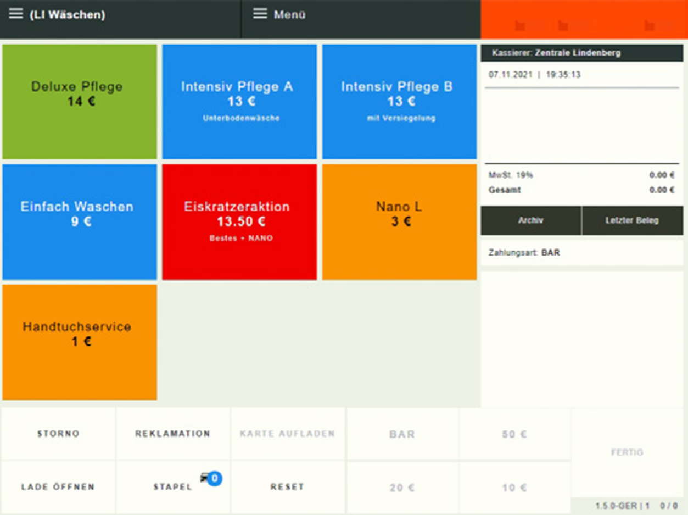Viewport: 688px width, 515px height.
Task: Add Intensiv Pflege A with Unterbodenwäsche
Action: (x=239, y=102)
